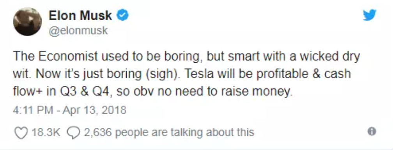Viewport: 393px width, 150px height.
Task: Open '2,636 people are talking about this'
Action: 169,132
